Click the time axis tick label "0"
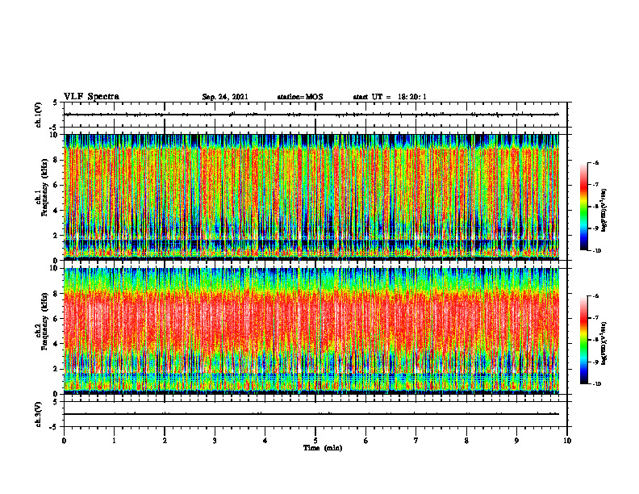This screenshot has width=639, height=494. tap(64, 441)
